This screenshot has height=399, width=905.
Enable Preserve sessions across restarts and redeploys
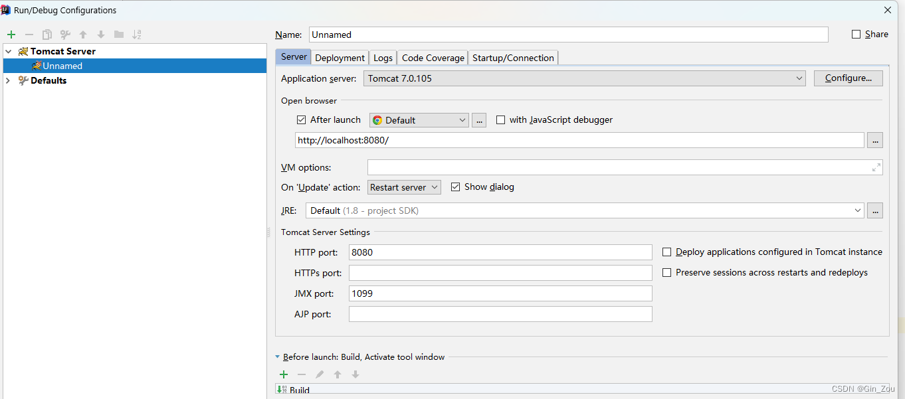pos(666,273)
